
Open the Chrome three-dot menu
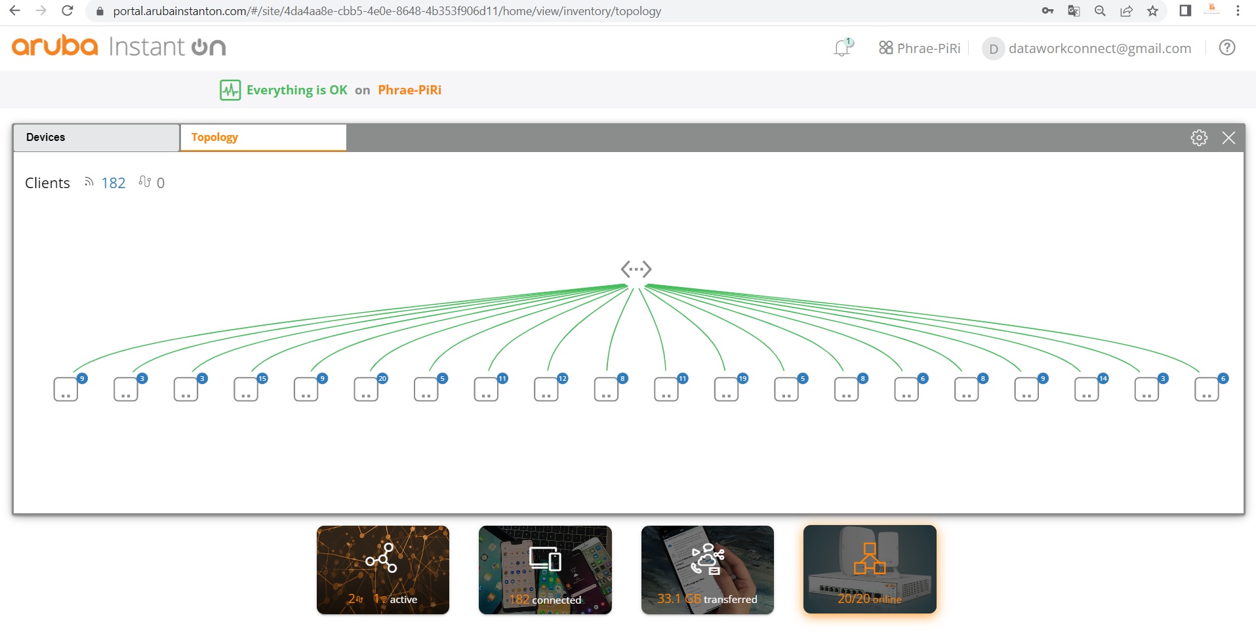tap(1238, 11)
